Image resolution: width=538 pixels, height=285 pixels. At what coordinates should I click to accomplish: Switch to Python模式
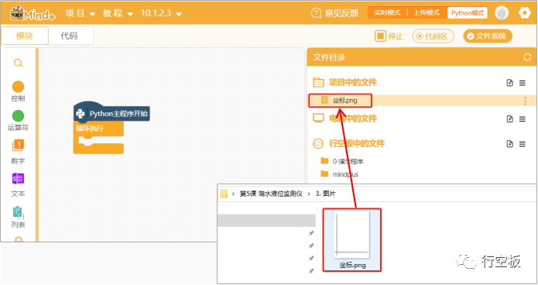pyautogui.click(x=468, y=12)
